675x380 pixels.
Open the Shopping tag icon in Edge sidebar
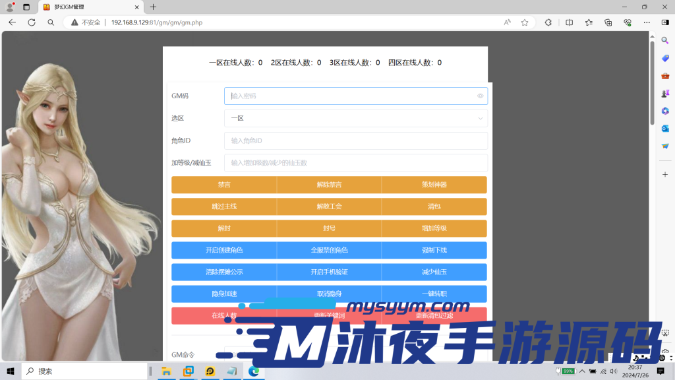click(665, 58)
